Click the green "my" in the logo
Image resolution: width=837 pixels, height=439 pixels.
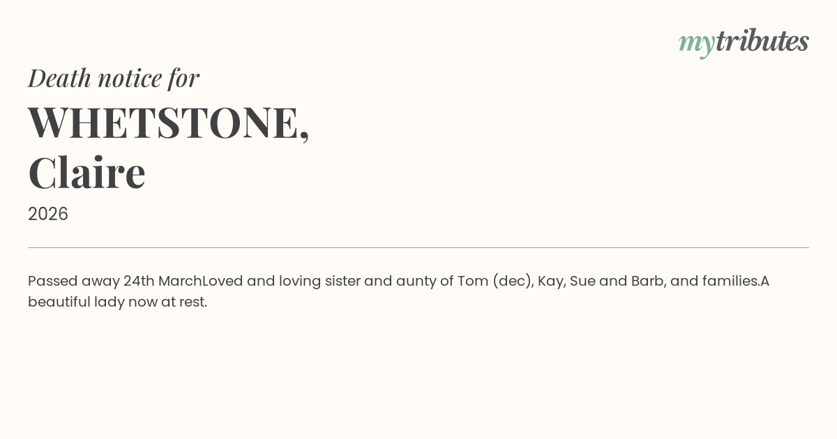coord(696,43)
